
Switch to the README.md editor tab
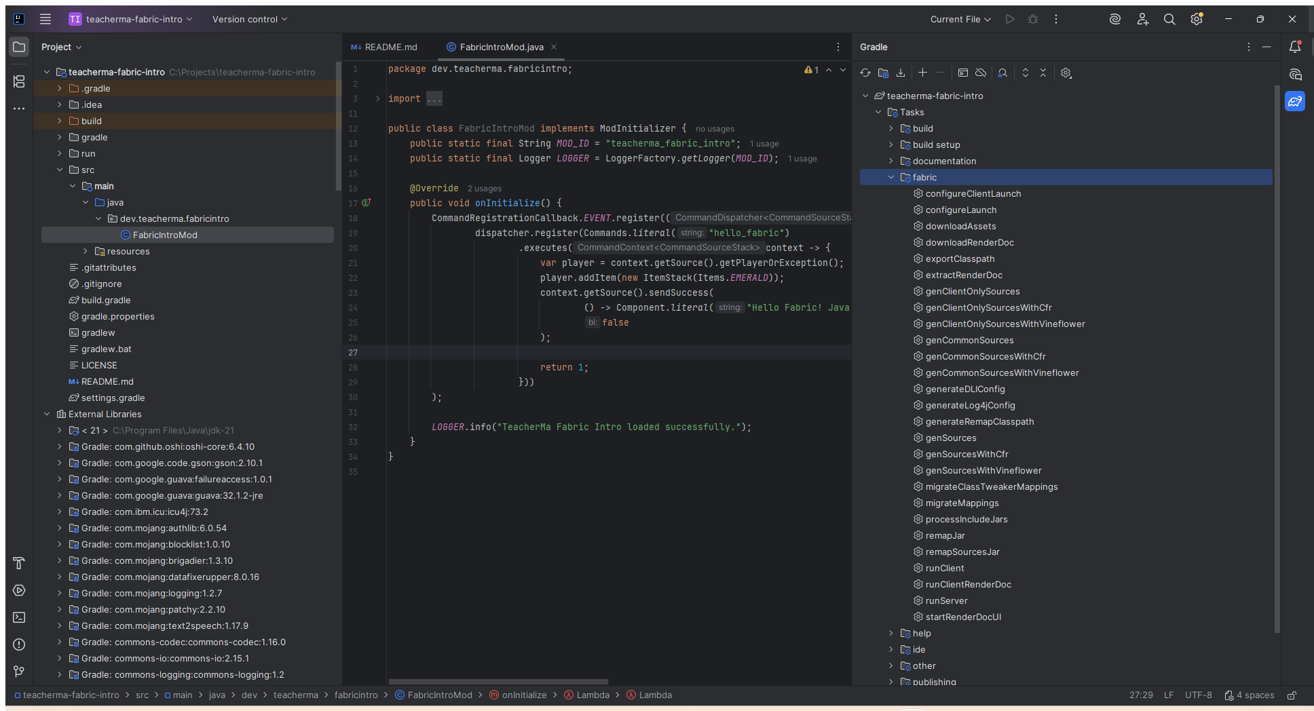384,47
